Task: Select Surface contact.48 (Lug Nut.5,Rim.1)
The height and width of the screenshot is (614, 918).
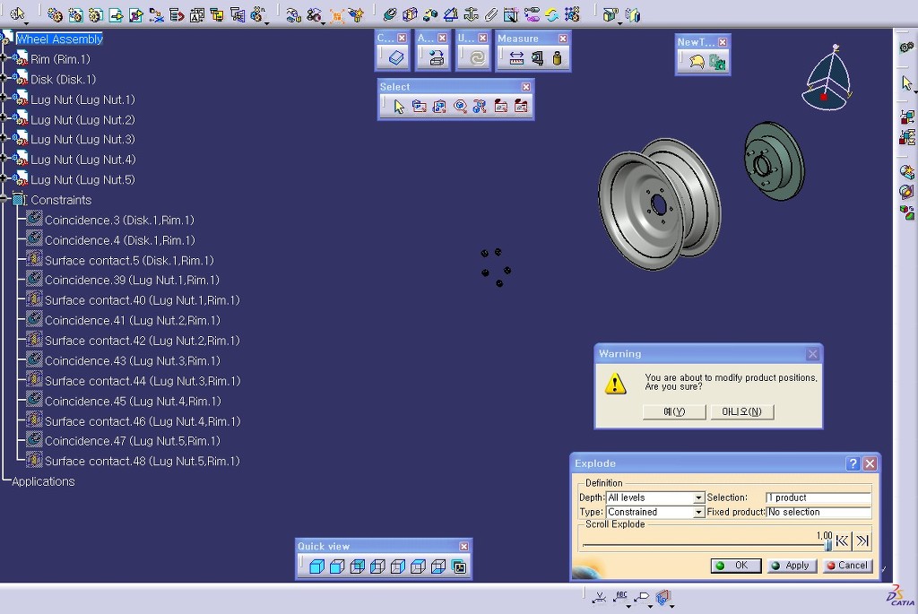Action: click(x=142, y=462)
